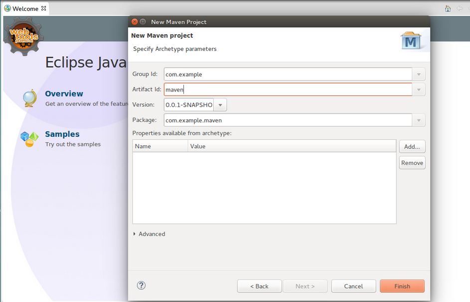This screenshot has width=470, height=302.
Task: Open the Overview globe icon
Action: coord(30,98)
